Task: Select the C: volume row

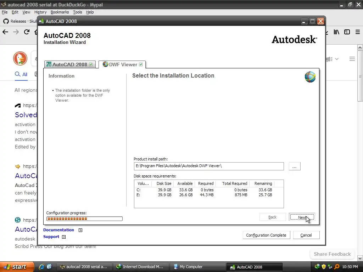Action: tap(208, 190)
